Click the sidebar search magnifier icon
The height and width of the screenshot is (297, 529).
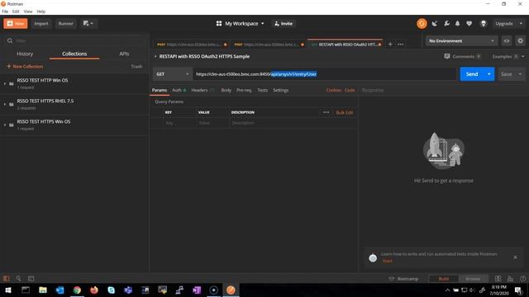[10, 40]
